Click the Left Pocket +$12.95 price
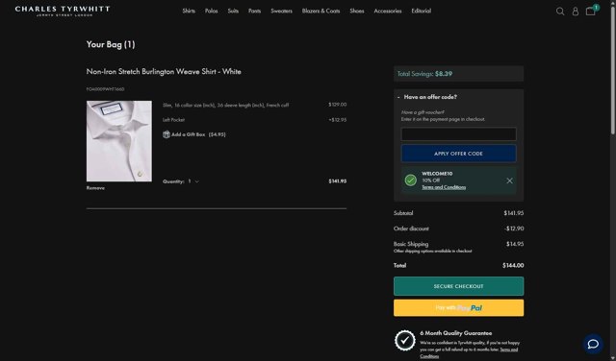Image resolution: width=616 pixels, height=361 pixels. tap(338, 120)
